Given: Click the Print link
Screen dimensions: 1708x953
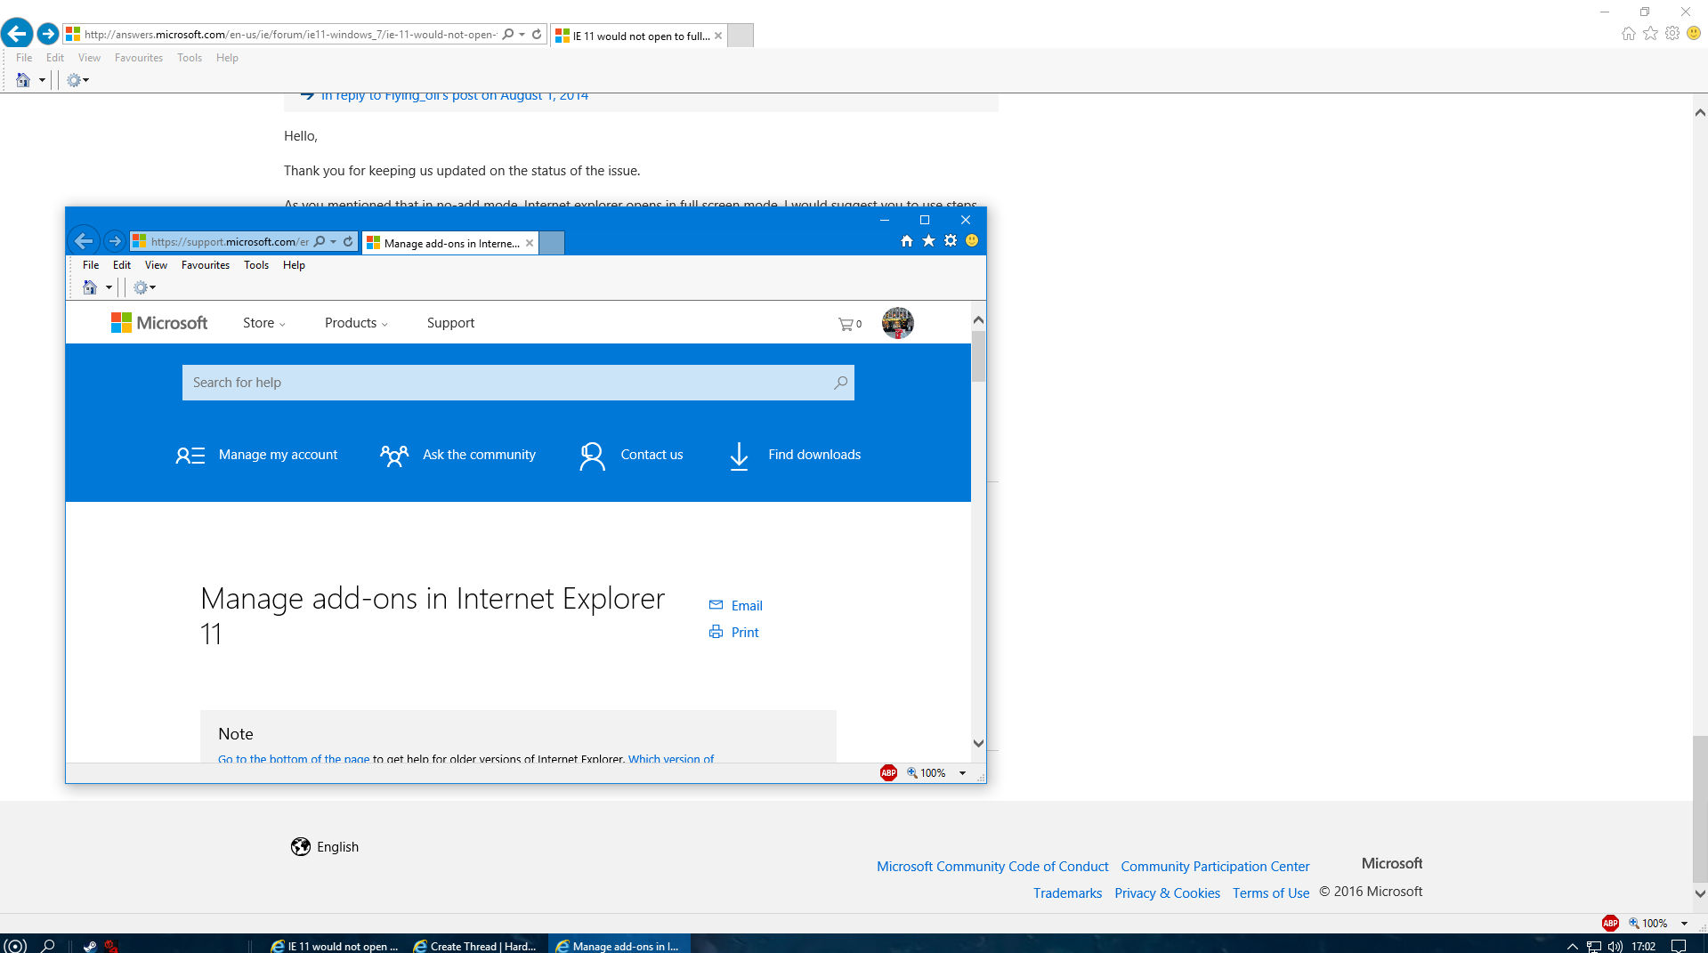Looking at the screenshot, I should [x=744, y=633].
